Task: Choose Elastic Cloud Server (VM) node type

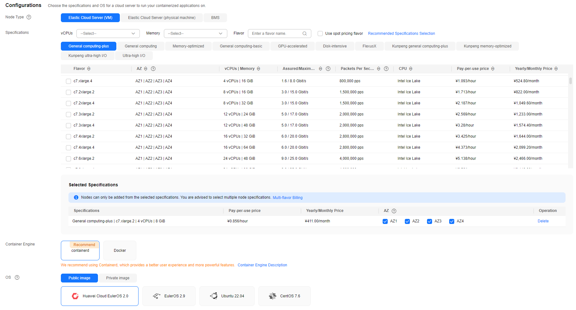Action: pyautogui.click(x=90, y=18)
